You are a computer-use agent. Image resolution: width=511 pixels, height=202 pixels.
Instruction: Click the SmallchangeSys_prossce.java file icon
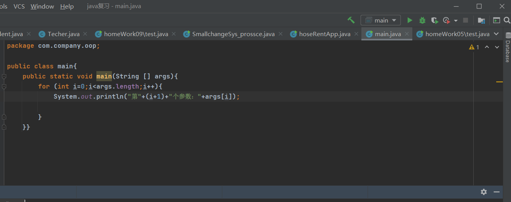187,34
